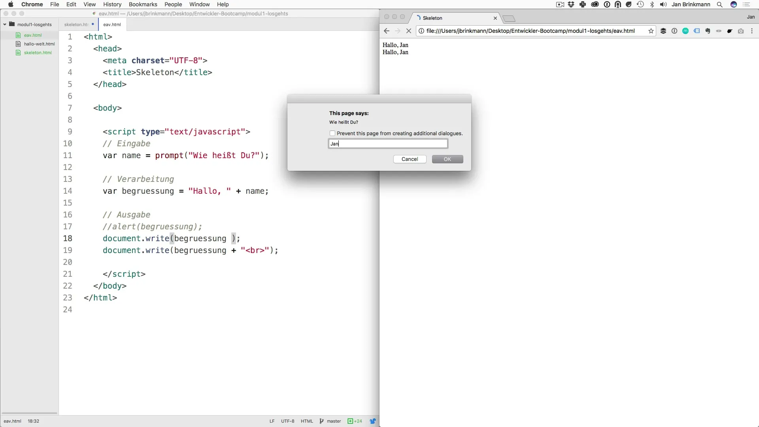Image resolution: width=759 pixels, height=427 pixels.
Task: Select skeleton.html in the tree view
Action: [38, 53]
